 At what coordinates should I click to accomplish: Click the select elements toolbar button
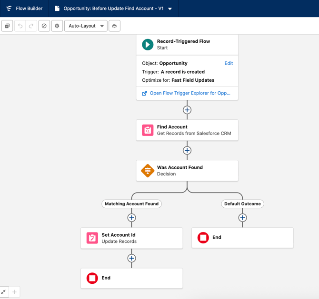tap(7, 26)
